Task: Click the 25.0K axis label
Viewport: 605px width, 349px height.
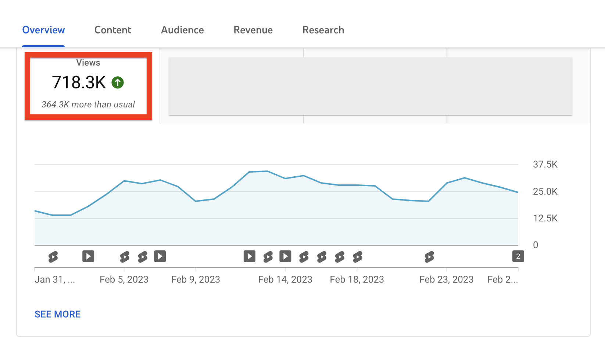Action: (545, 191)
